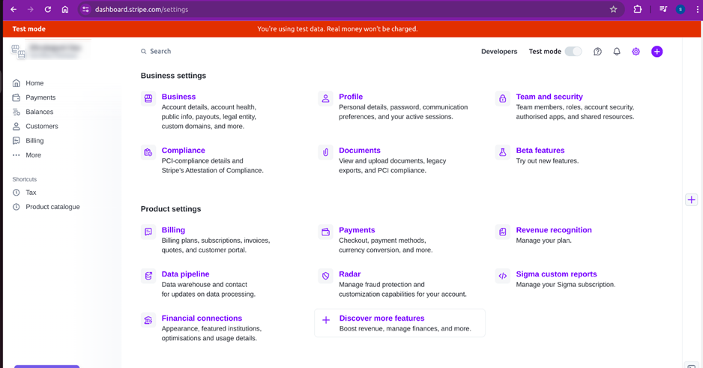This screenshot has width=703, height=368.
Task: Click the Radar shield icon
Action: [325, 276]
